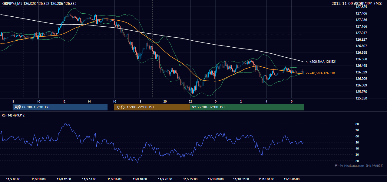The width and height of the screenshot is (387, 182).
Task: Click the 11/9 18:00 time label
Action: pos(140,179)
